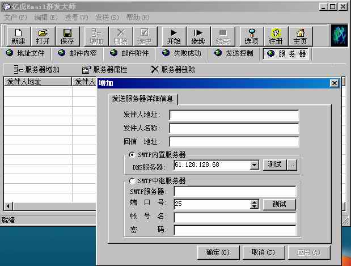This screenshot has height=266, width=351.
Task: Click 服务器删除 to delete server
Action: pos(173,70)
